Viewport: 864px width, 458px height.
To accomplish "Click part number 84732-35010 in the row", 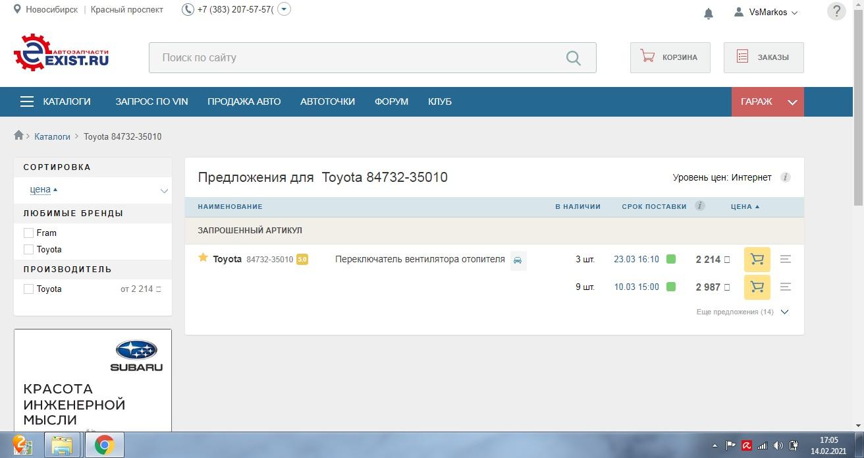I will [x=270, y=260].
